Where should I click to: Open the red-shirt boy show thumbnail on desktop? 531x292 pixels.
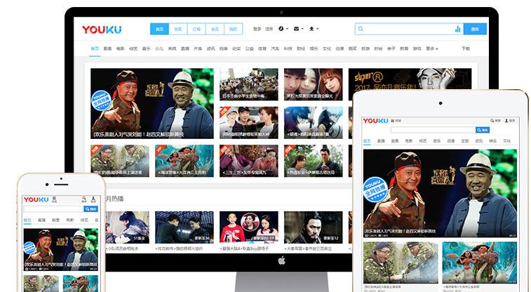pyautogui.click(x=249, y=227)
